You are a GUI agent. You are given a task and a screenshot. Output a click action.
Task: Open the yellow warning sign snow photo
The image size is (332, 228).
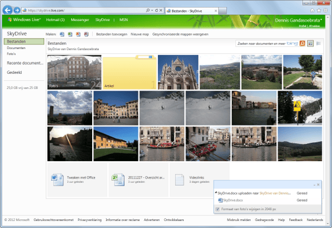coord(300,107)
